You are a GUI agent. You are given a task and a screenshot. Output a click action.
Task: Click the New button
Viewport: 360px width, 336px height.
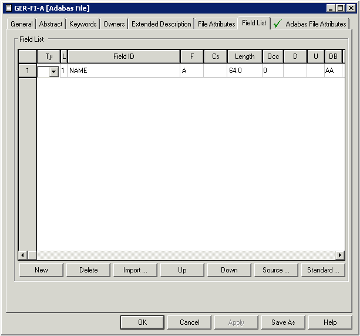41,270
